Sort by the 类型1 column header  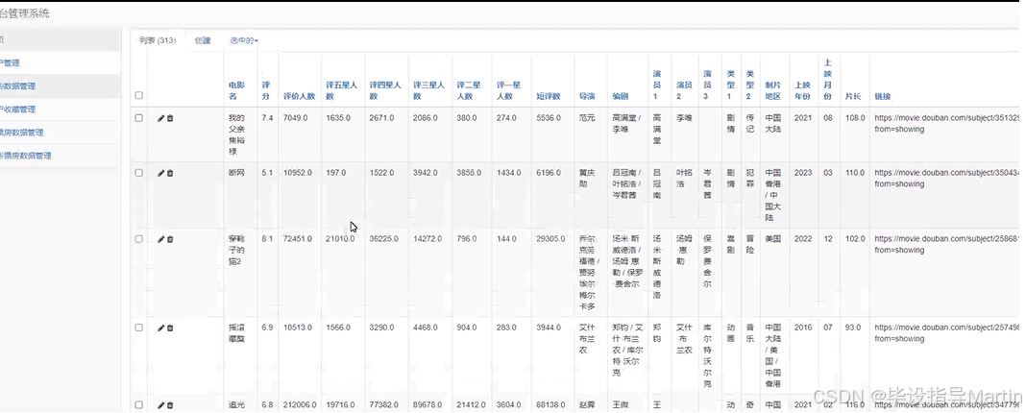[731, 85]
